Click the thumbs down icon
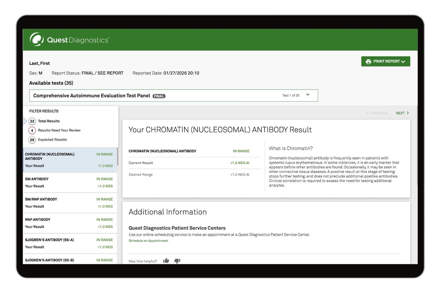 pyautogui.click(x=177, y=260)
